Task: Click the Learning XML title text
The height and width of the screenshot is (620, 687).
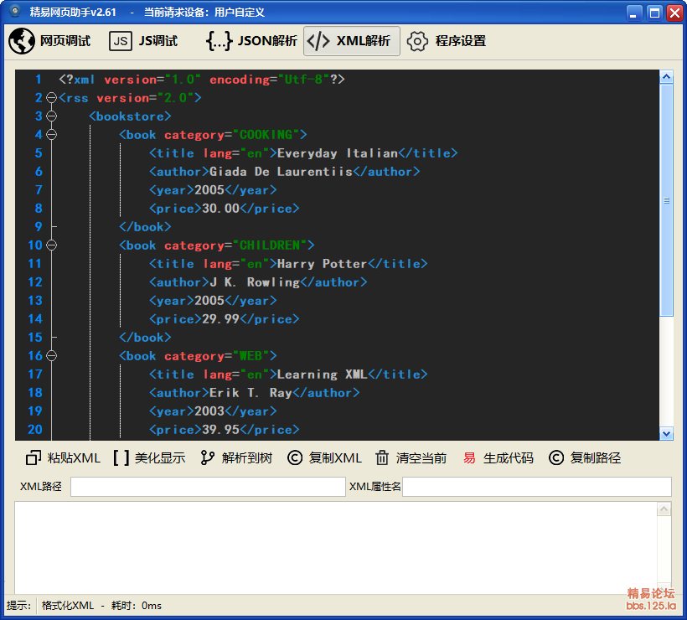Action: click(322, 375)
